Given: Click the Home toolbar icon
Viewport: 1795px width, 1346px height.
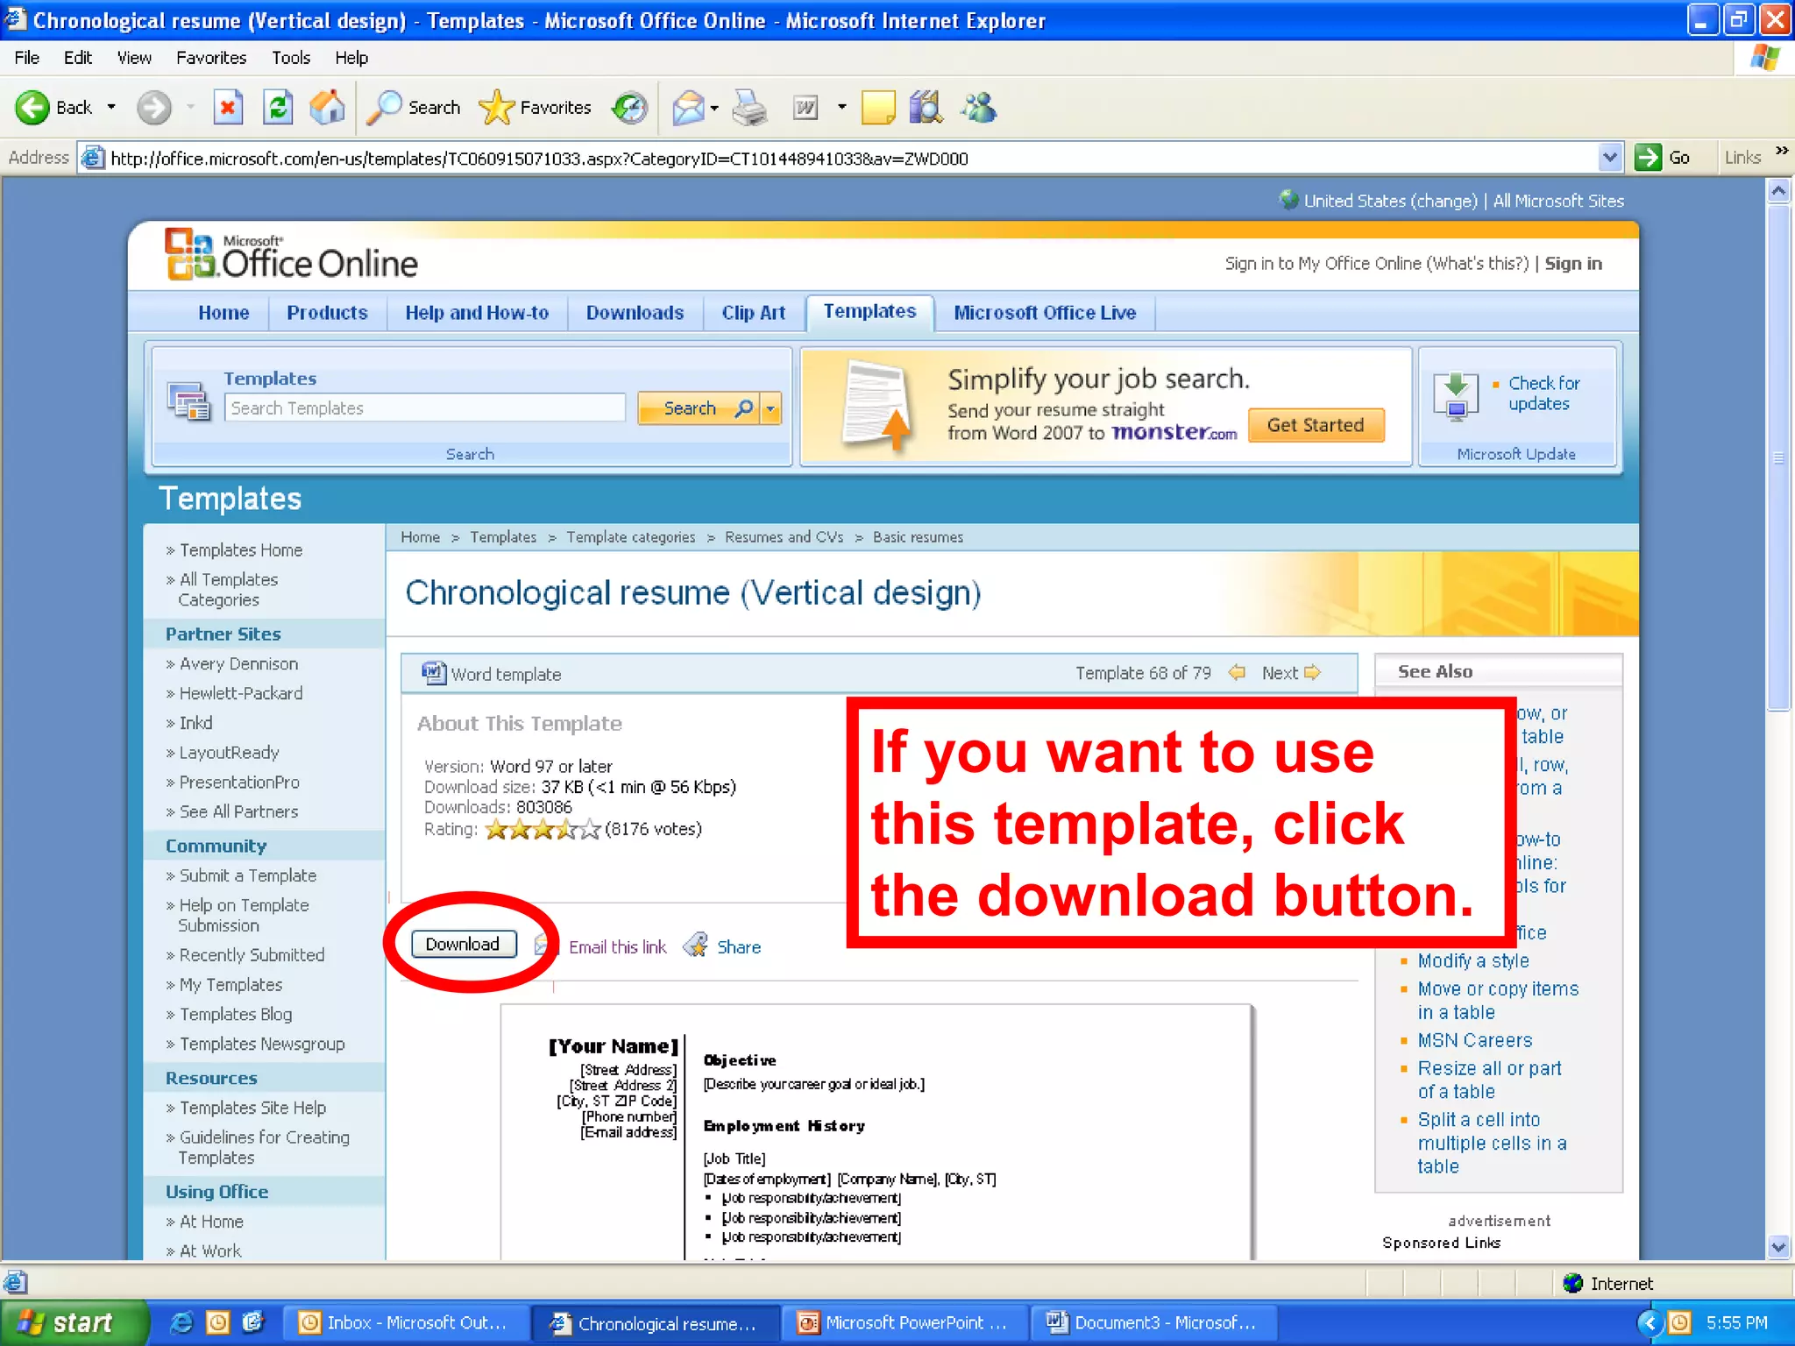Looking at the screenshot, I should (x=327, y=108).
